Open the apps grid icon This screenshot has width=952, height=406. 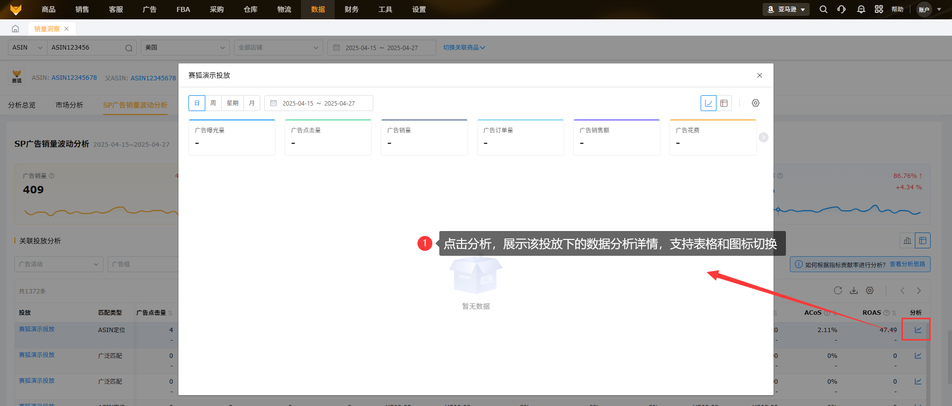[879, 9]
